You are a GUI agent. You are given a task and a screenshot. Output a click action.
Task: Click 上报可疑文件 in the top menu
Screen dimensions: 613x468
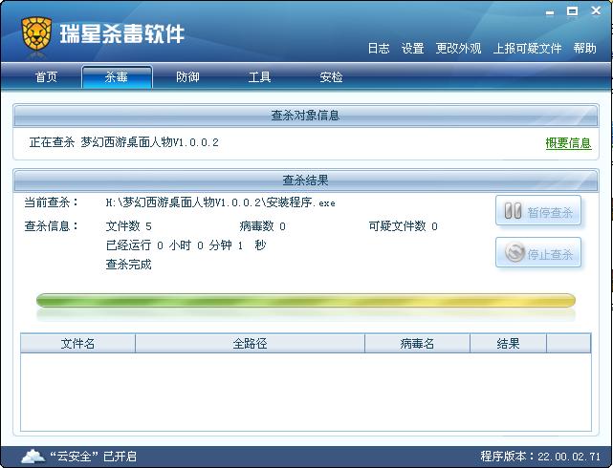[527, 49]
